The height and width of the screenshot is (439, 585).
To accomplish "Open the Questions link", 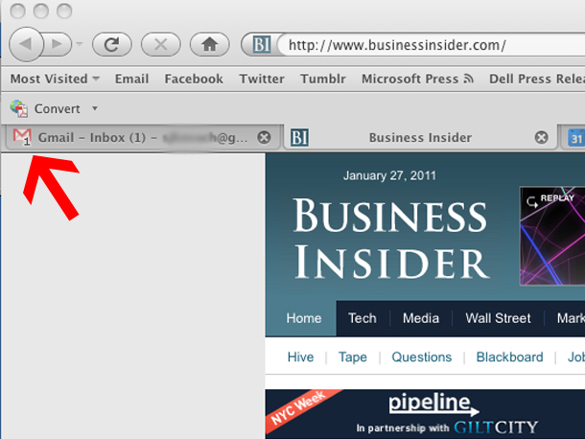I will (422, 357).
